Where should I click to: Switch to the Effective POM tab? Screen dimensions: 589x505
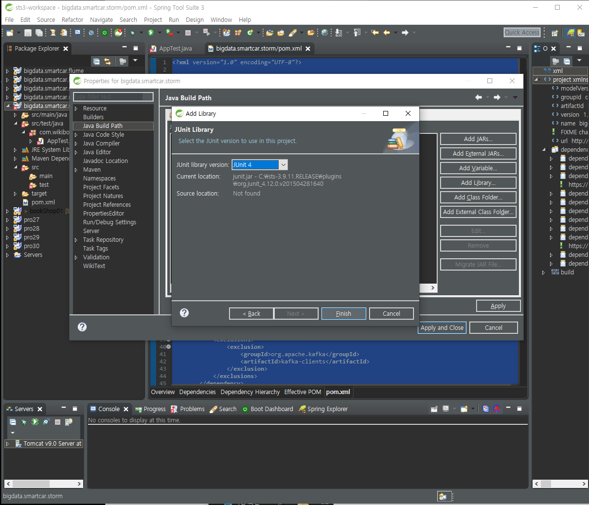pyautogui.click(x=303, y=392)
